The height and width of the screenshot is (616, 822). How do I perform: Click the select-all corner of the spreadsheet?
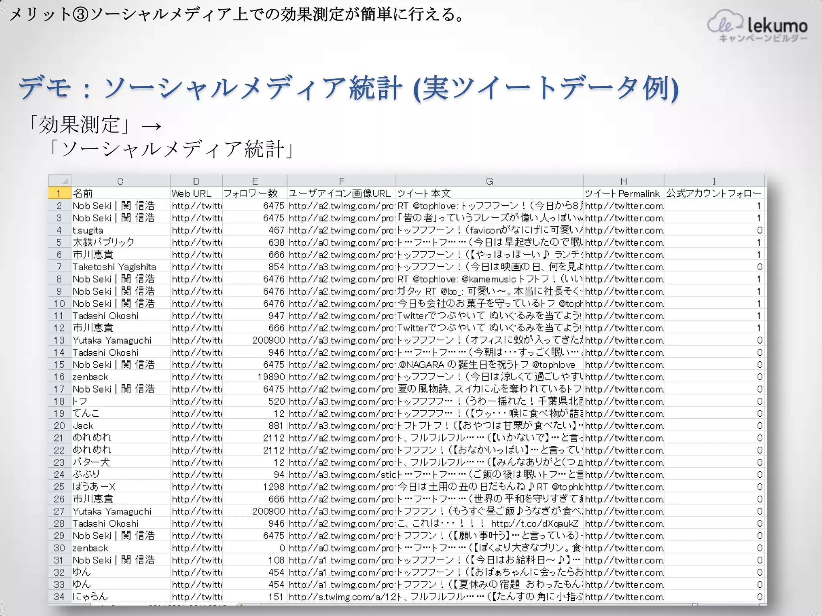pyautogui.click(x=60, y=180)
